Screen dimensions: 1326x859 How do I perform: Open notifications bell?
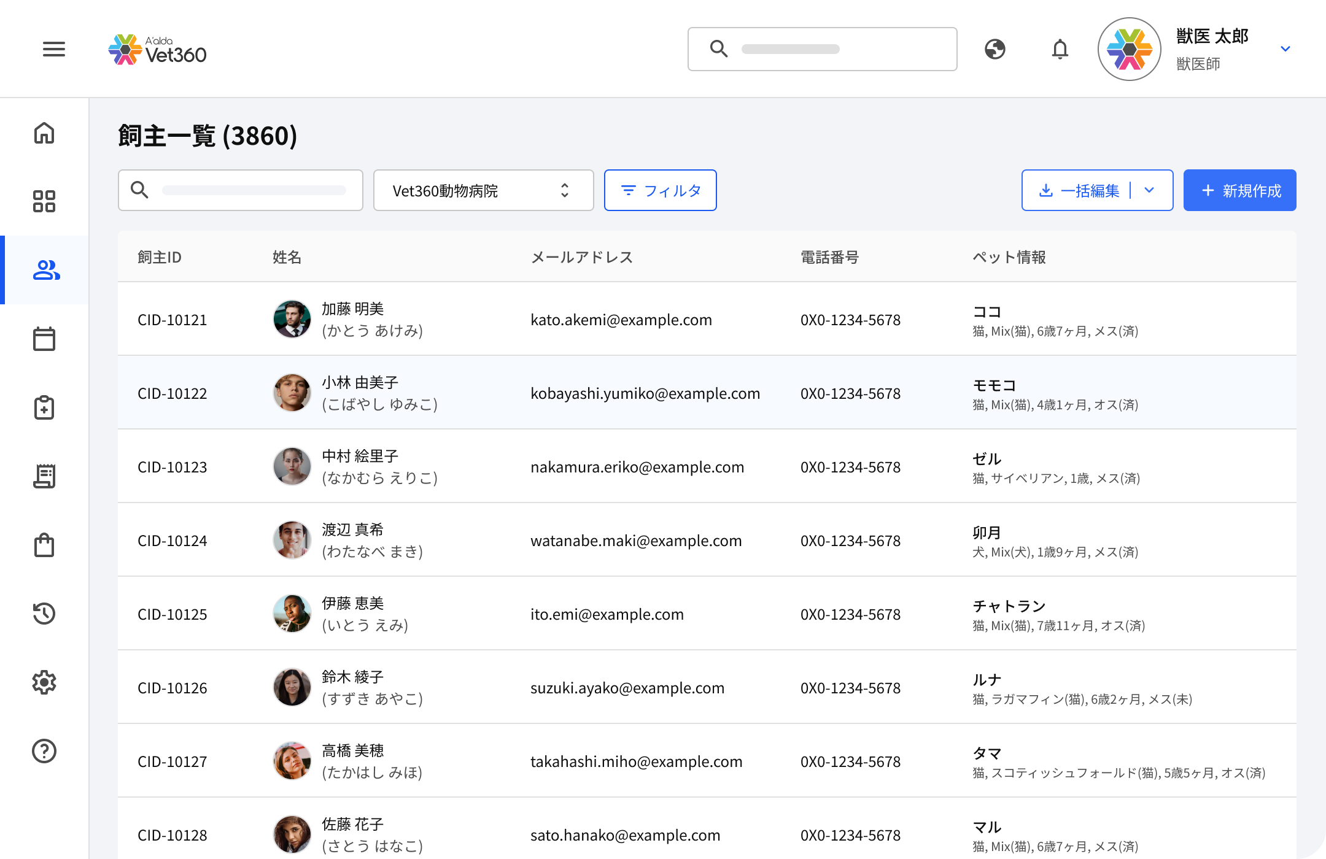coord(1060,49)
